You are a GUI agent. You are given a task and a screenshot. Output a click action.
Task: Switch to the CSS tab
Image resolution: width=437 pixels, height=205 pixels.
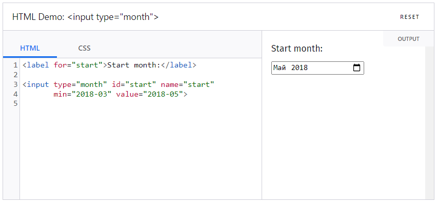[x=85, y=49]
